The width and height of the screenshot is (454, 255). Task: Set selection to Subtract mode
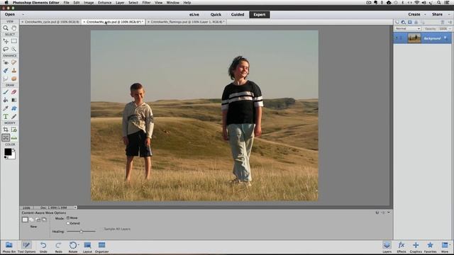38,220
